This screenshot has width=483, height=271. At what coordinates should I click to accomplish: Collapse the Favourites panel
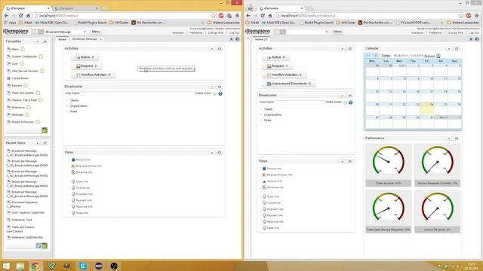click(37, 41)
